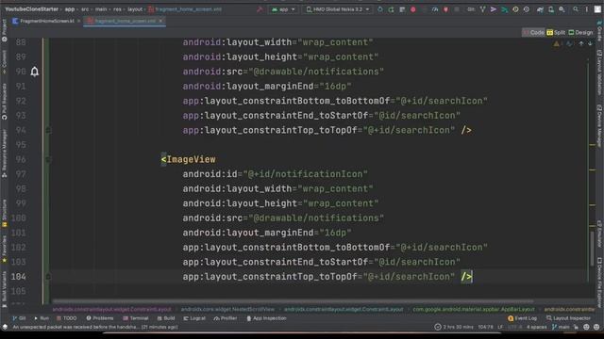Viewport: 604px width, 339px height.
Task: Click the Git rollback icon
Action: click(527, 9)
